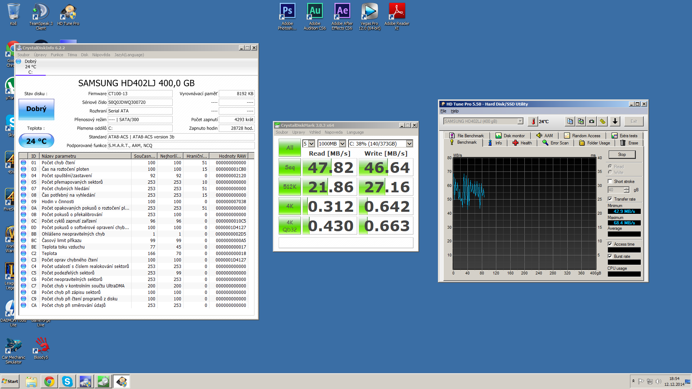Screen dimensions: 692x389
Task: Open HD Tune options wrench icon
Action: tap(602, 121)
